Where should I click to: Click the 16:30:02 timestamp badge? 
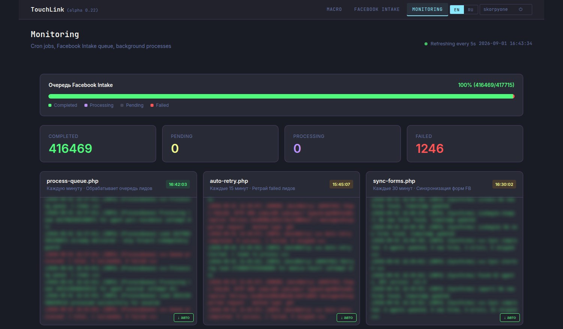[x=504, y=184]
